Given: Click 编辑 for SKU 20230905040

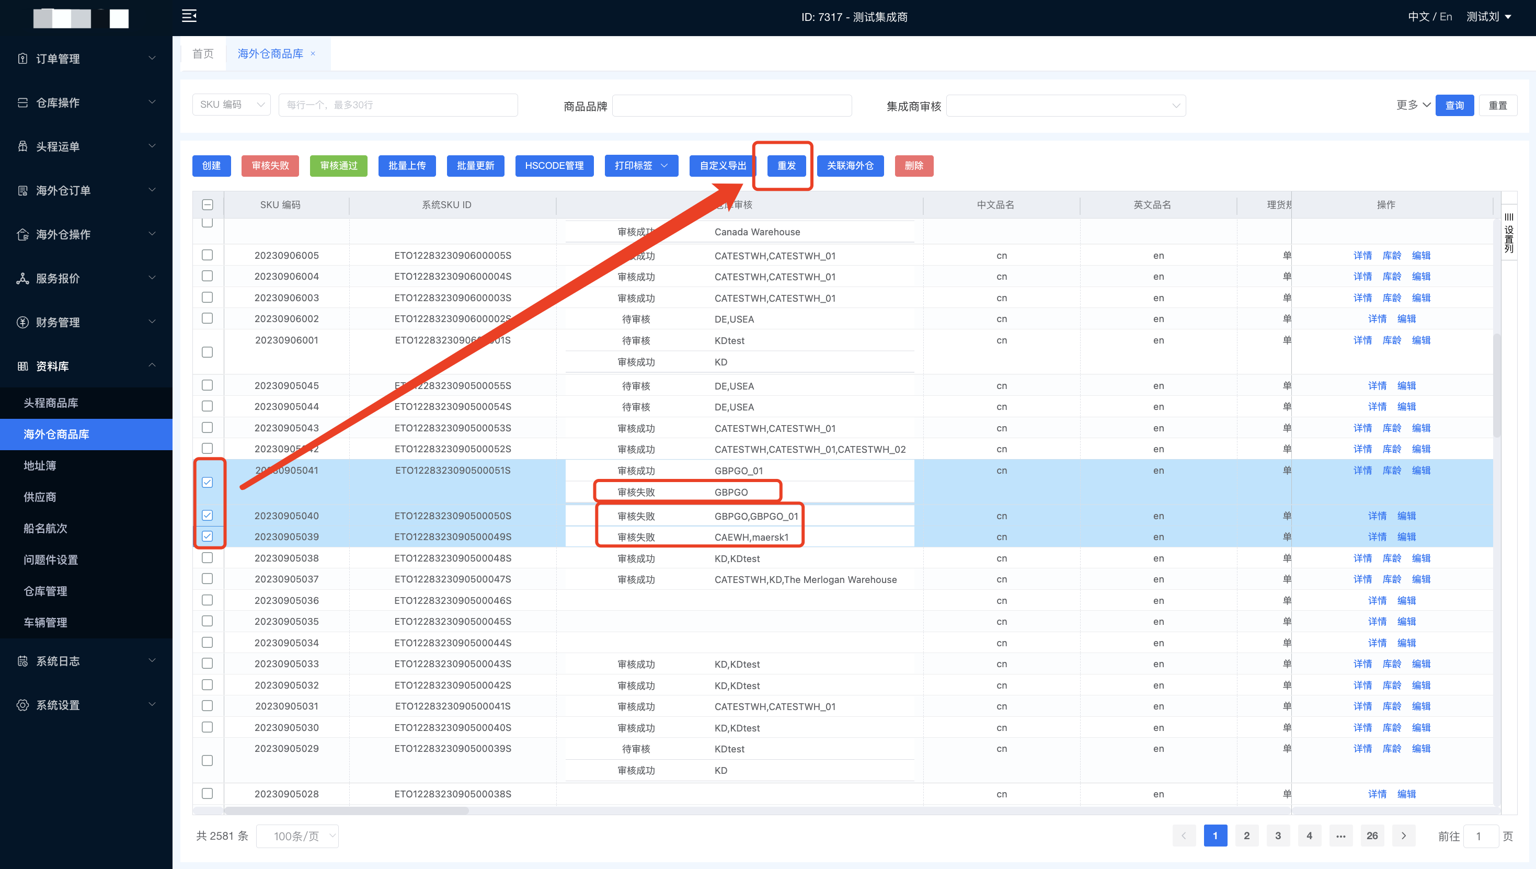Looking at the screenshot, I should pyautogui.click(x=1406, y=516).
